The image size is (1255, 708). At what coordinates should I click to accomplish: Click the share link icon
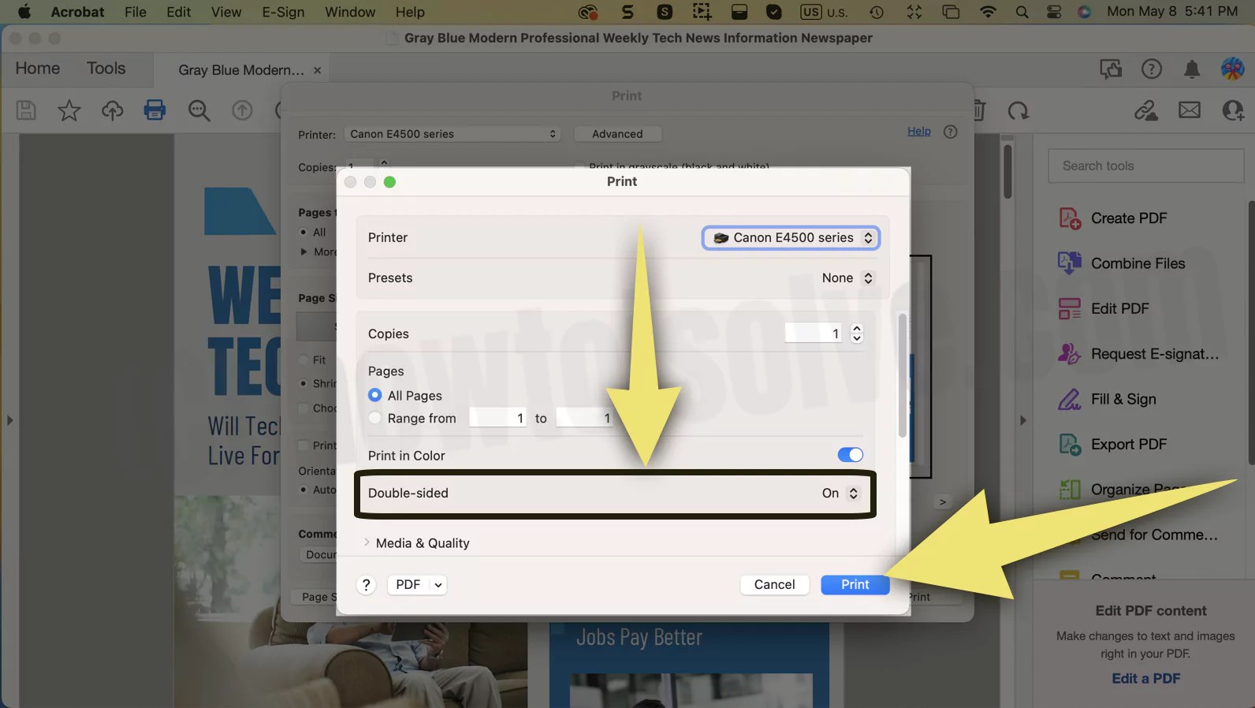[x=1146, y=110]
